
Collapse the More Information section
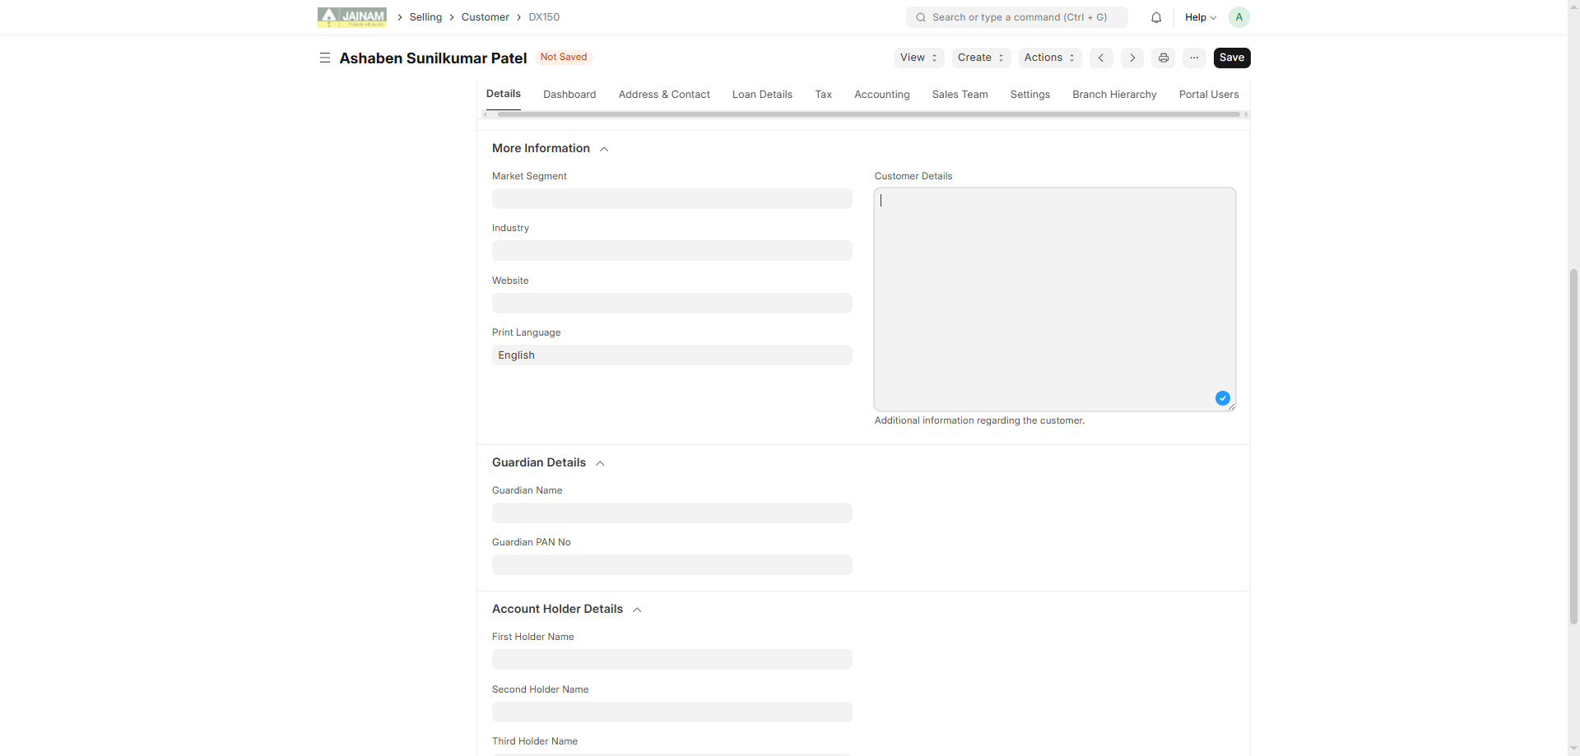[x=604, y=149]
